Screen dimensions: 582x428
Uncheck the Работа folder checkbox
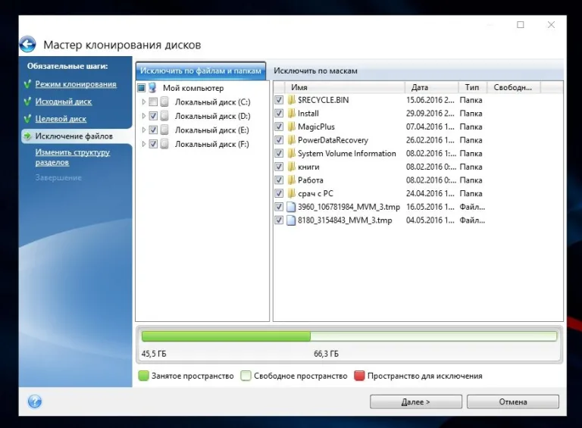click(279, 180)
